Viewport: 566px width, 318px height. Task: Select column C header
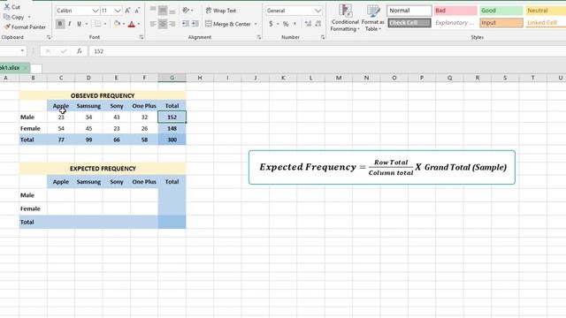pos(61,78)
